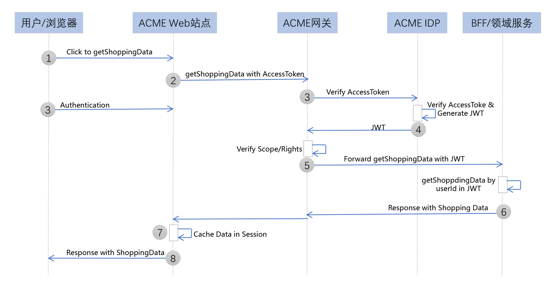The height and width of the screenshot is (285, 559).
Task: Click step 3 circle beside Verify AccessToken
Action: coord(307,97)
